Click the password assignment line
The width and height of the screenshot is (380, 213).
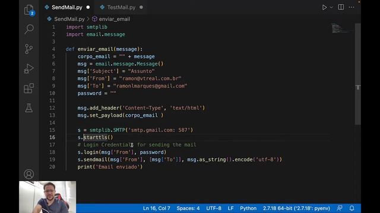coord(97,93)
